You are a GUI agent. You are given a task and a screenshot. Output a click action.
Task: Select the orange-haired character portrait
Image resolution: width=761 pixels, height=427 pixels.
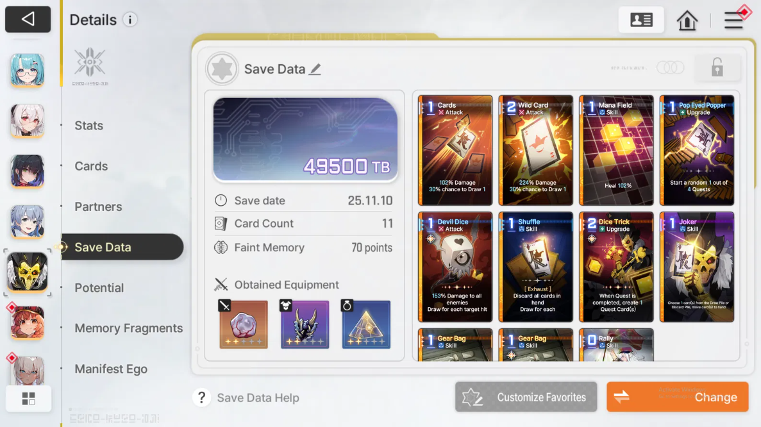(28, 322)
